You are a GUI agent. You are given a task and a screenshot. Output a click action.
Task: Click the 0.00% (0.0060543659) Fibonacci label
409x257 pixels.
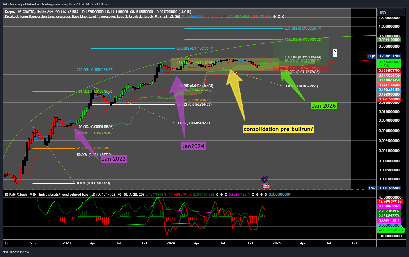pos(193,123)
